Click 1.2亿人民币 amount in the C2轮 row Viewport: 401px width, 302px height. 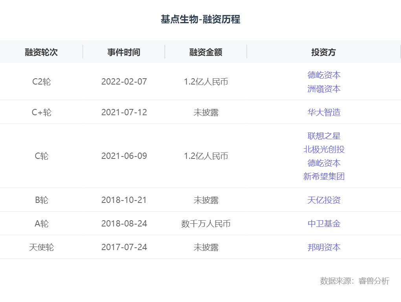pos(206,82)
